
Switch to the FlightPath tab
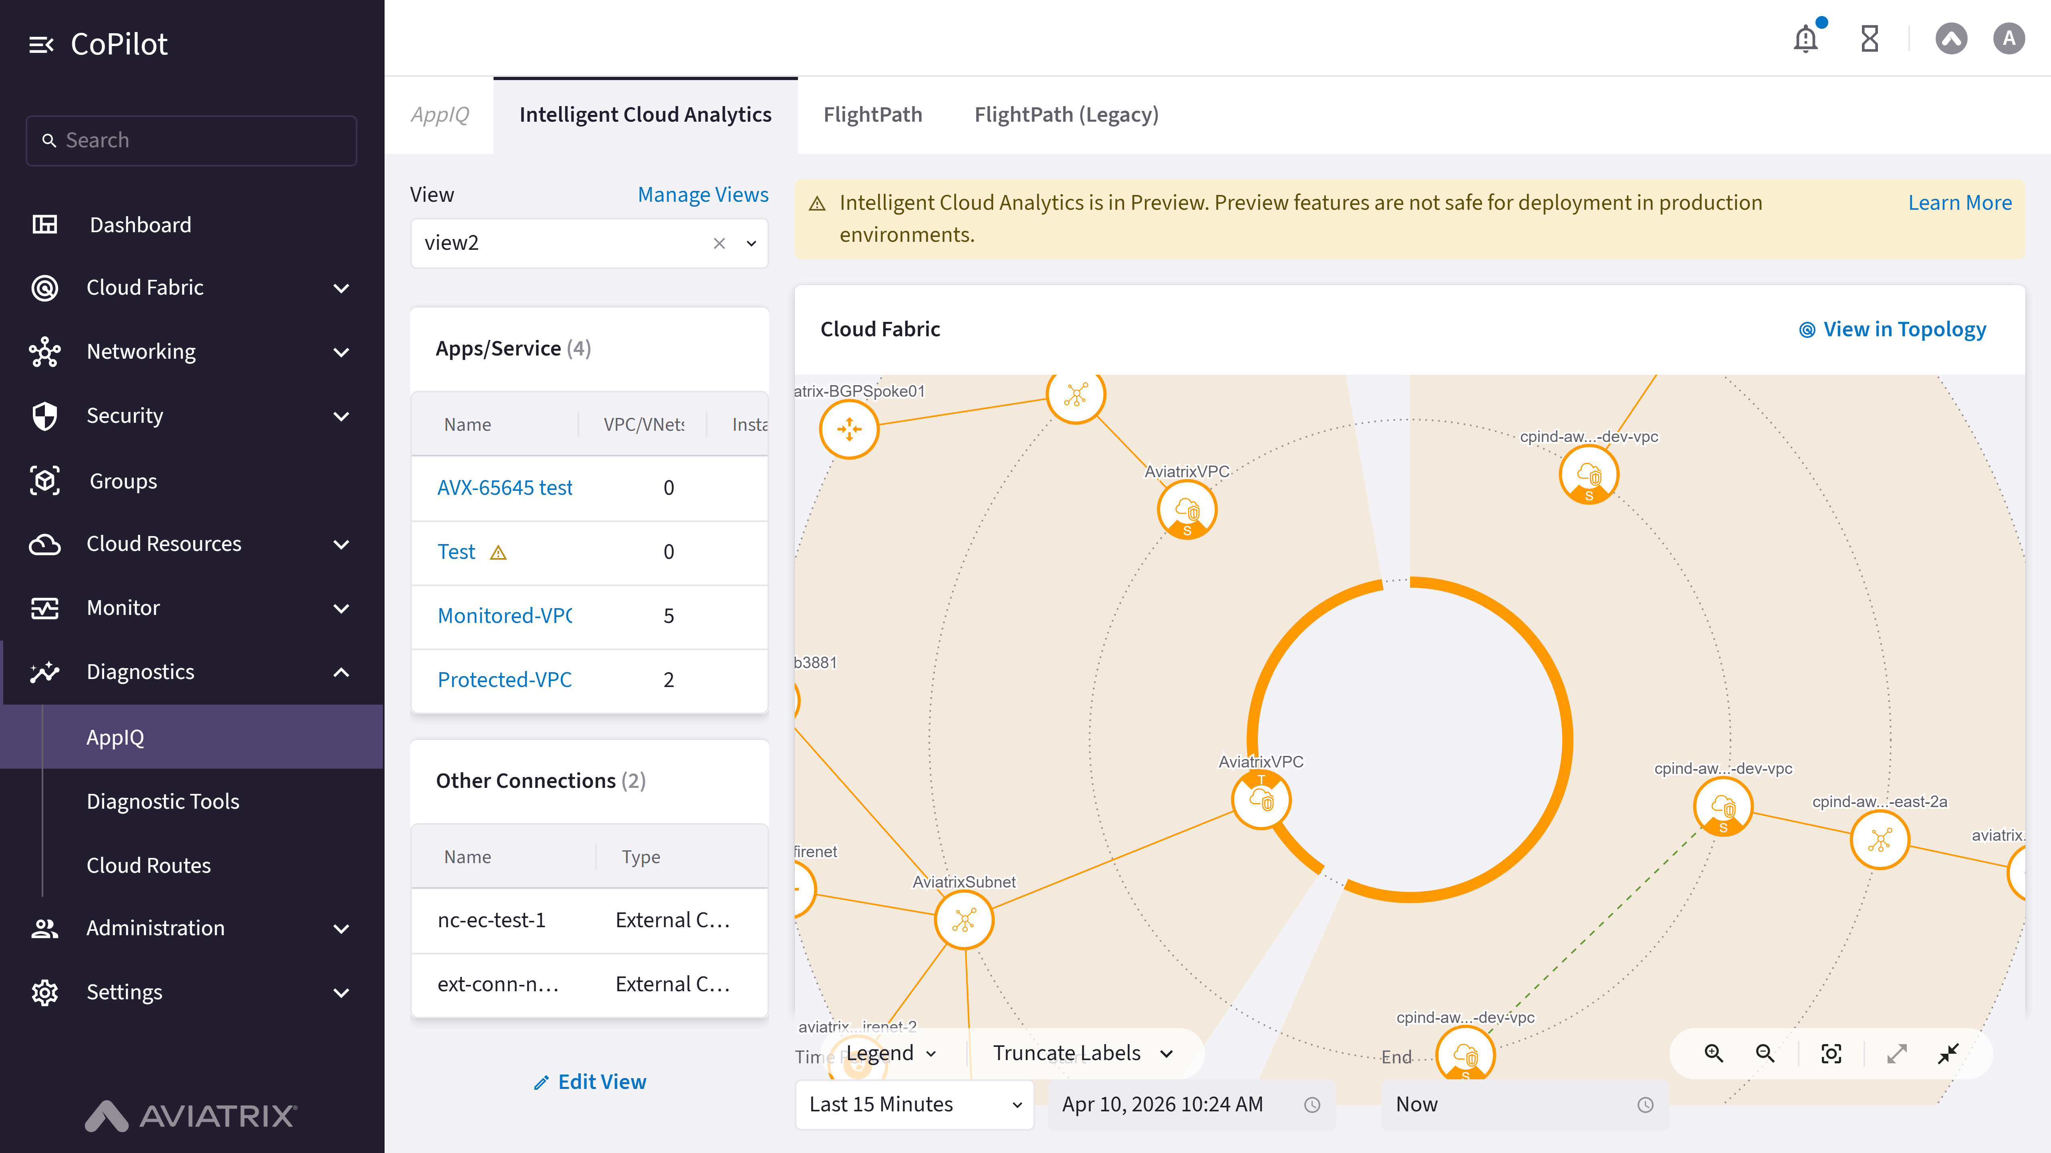(x=872, y=114)
